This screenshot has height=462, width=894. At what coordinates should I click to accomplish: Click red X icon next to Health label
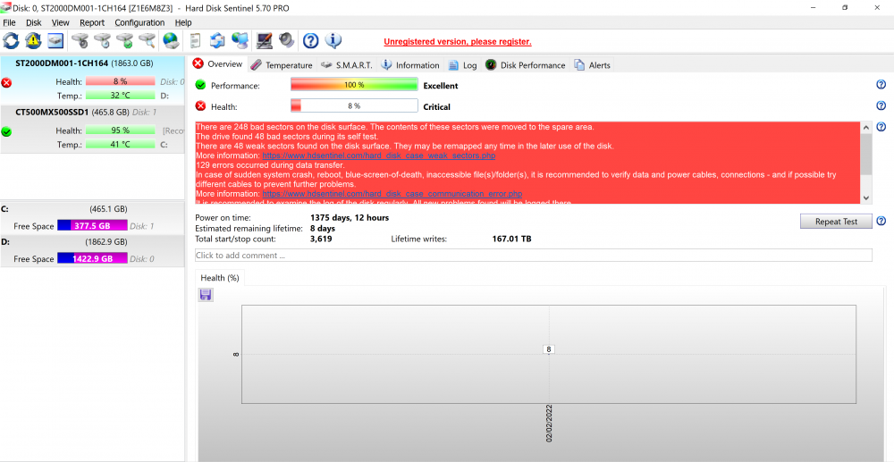pyautogui.click(x=200, y=106)
